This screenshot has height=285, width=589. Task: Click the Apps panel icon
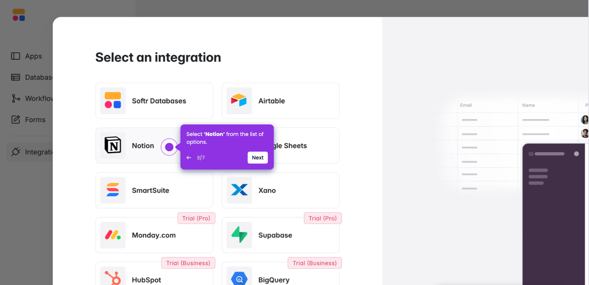pyautogui.click(x=15, y=56)
